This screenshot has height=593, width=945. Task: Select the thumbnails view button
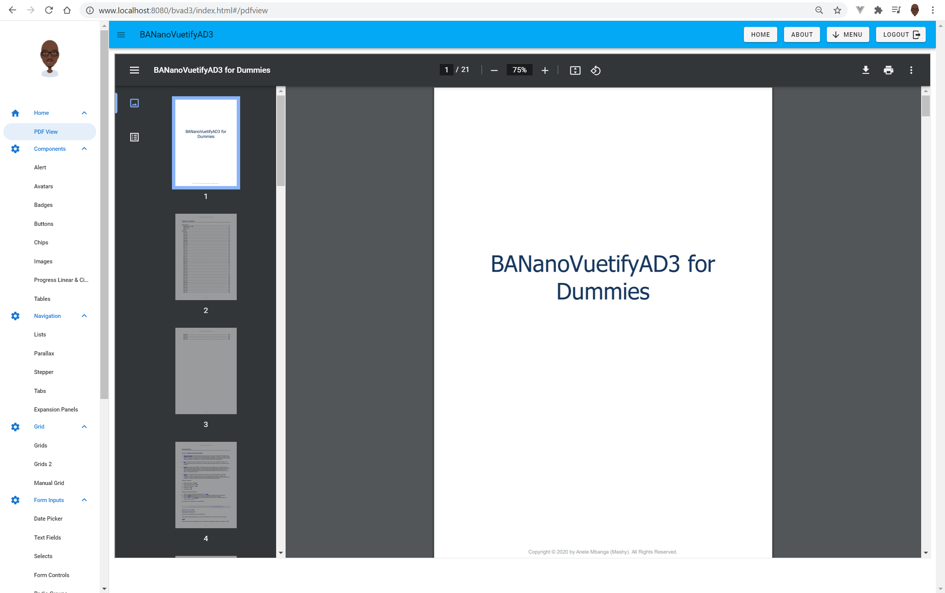coord(134,103)
